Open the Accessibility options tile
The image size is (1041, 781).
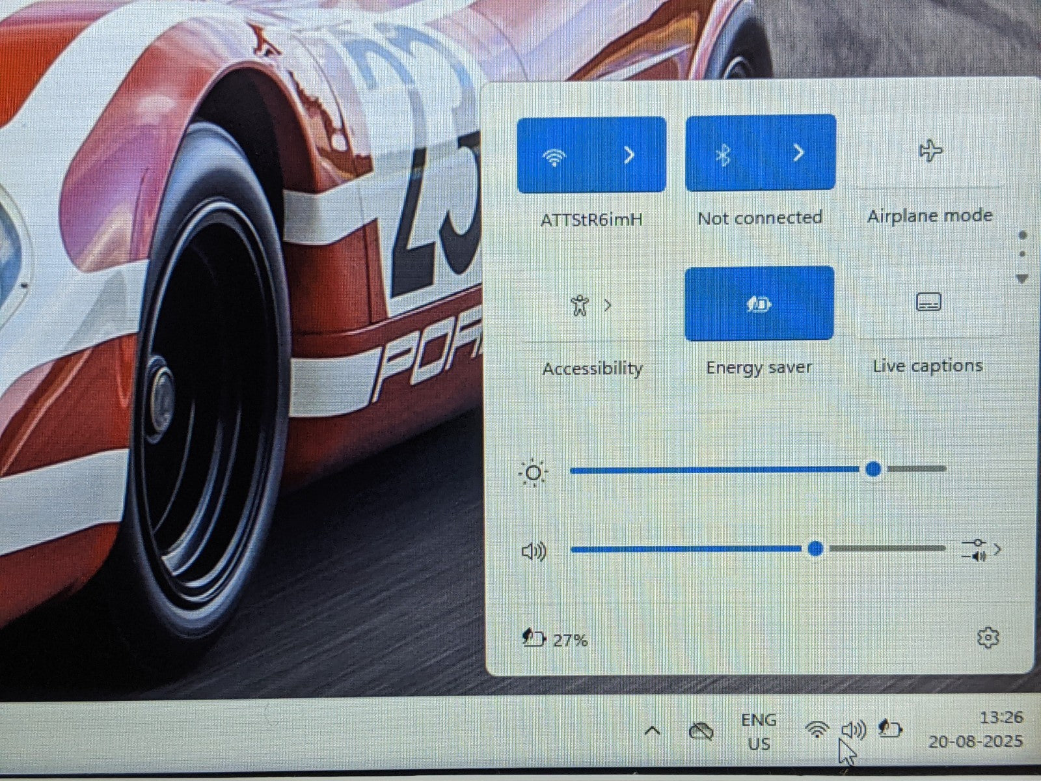tap(591, 305)
